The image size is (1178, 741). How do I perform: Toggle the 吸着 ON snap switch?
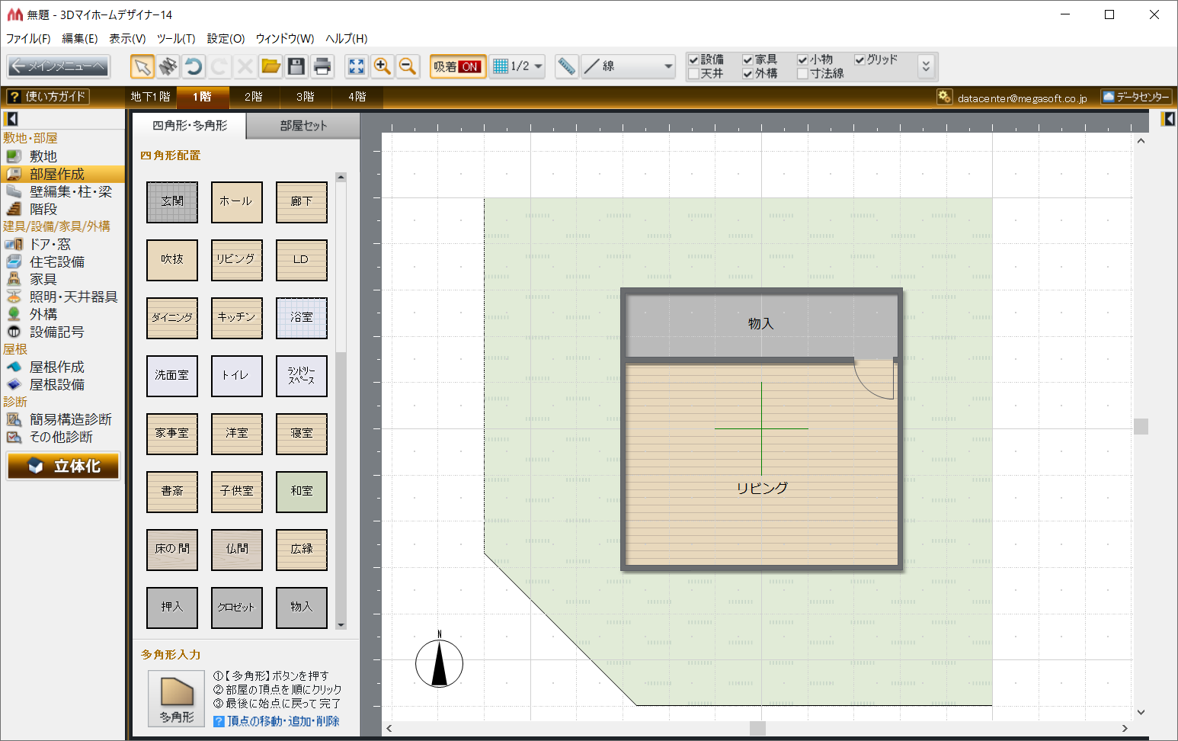tap(457, 67)
